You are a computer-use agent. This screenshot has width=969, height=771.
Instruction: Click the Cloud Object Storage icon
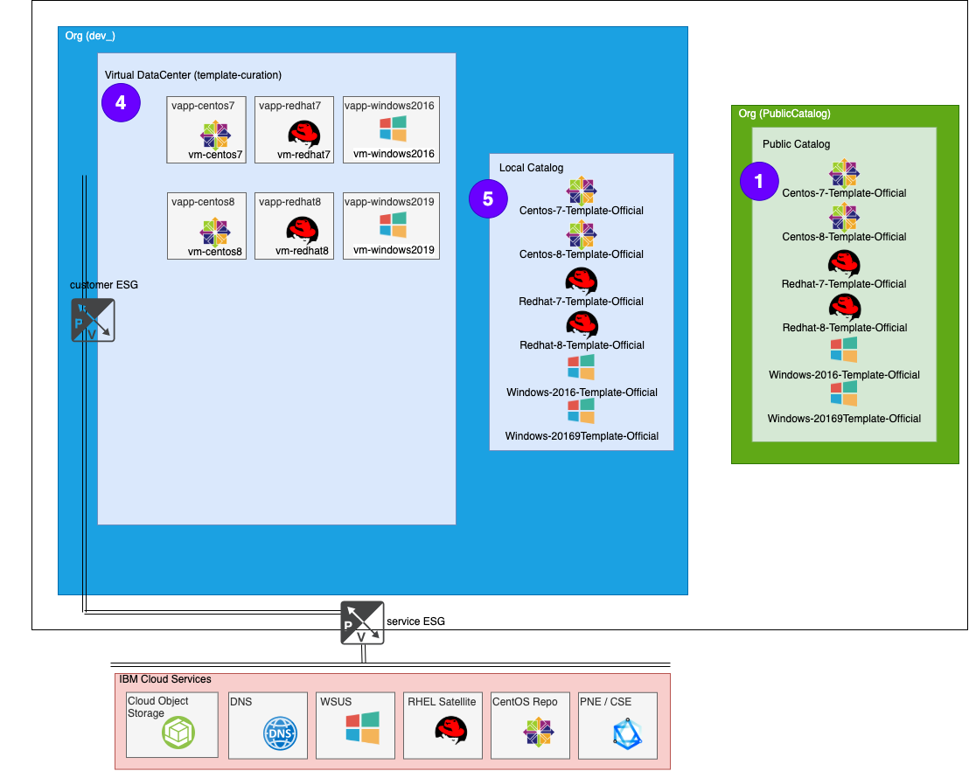(178, 733)
